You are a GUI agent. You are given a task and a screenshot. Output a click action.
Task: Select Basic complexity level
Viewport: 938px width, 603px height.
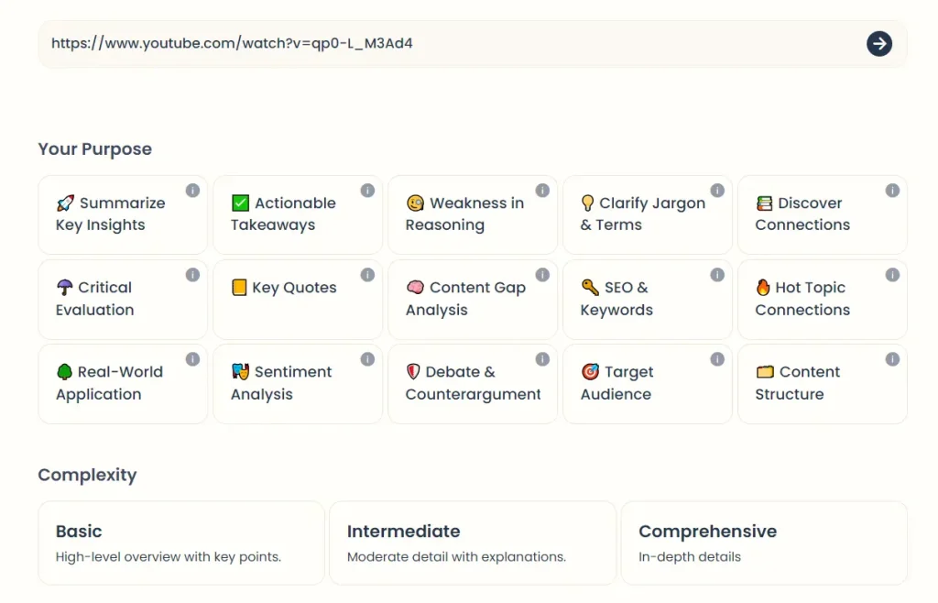coord(180,543)
